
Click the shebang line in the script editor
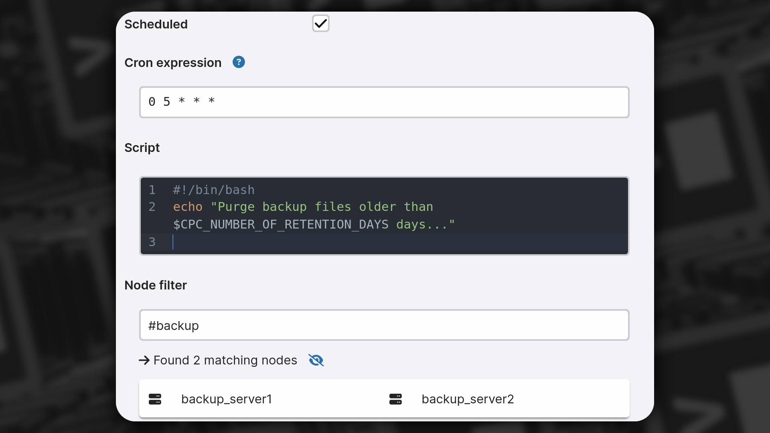213,190
